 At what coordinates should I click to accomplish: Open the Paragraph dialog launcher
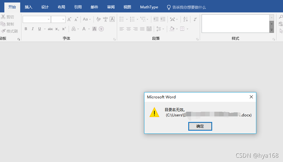[197, 39]
